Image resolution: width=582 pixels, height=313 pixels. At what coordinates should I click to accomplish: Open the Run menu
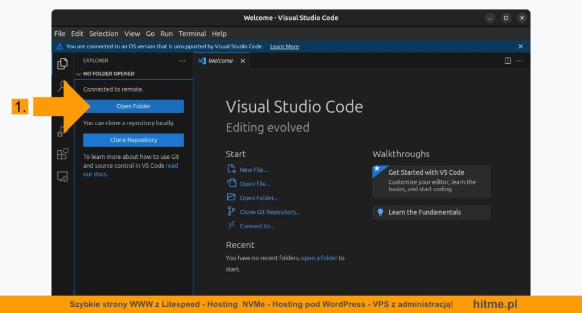coord(167,34)
